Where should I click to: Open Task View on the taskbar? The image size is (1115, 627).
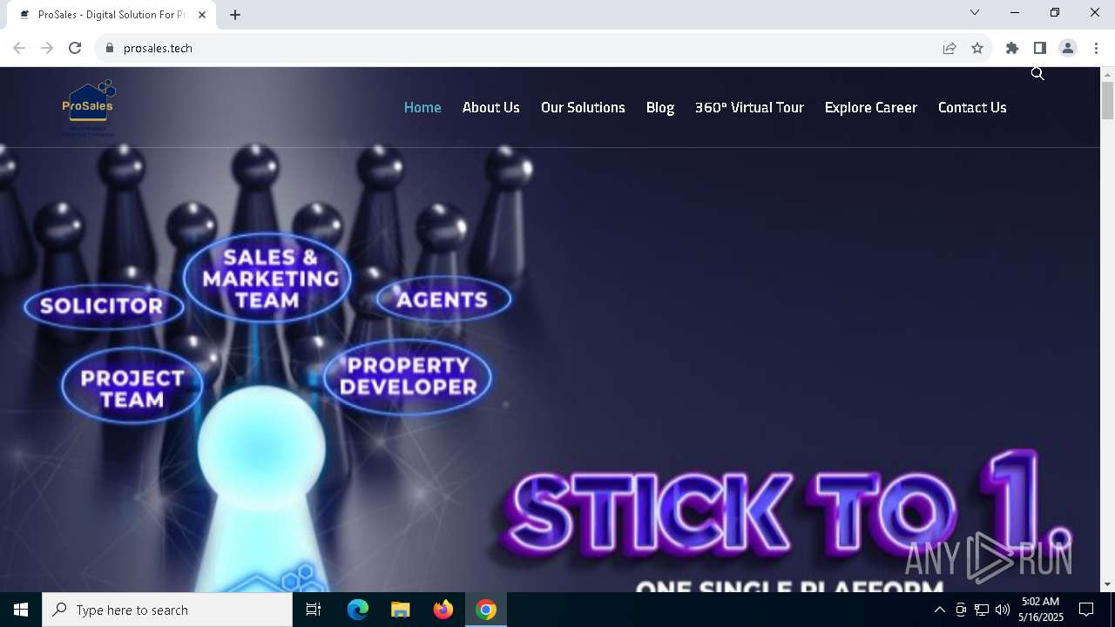pos(314,610)
